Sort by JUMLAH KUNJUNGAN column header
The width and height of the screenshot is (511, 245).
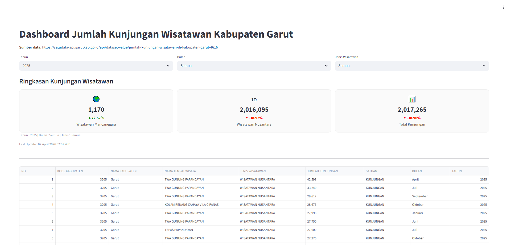click(x=335, y=171)
